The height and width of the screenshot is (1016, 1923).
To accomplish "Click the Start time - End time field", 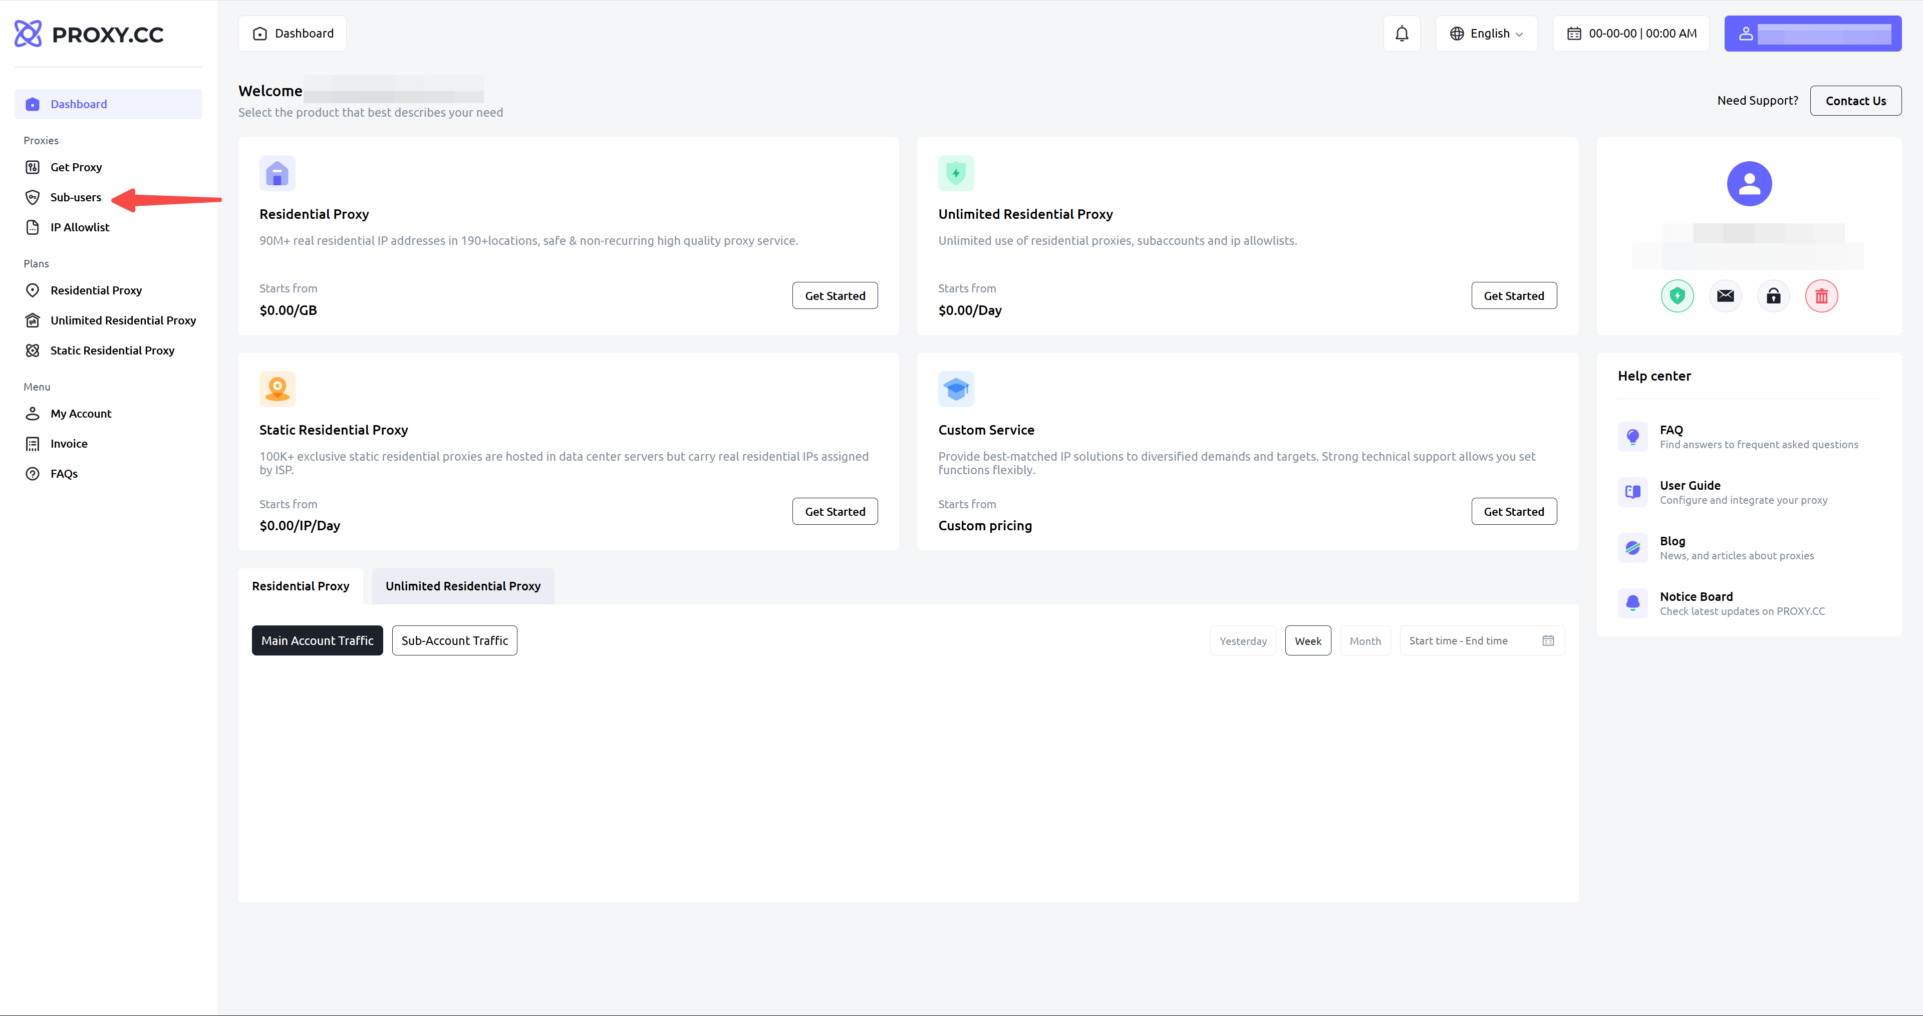I will (1482, 640).
